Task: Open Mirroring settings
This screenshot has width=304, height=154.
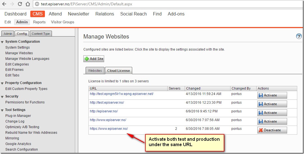Action: [x=12, y=138]
